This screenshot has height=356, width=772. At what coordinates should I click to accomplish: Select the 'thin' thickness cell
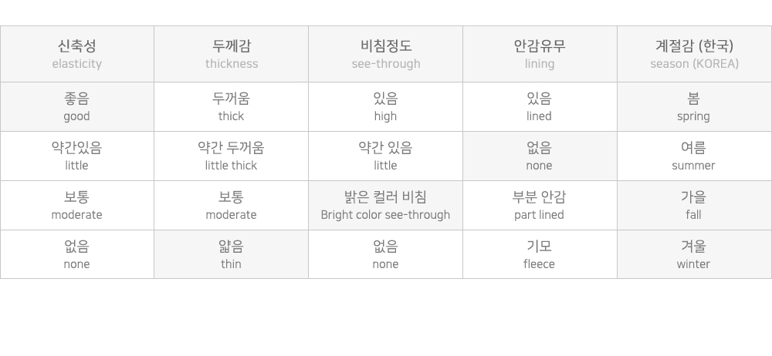tap(231, 255)
